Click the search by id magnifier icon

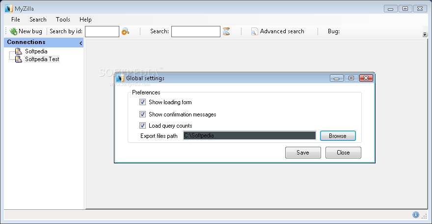pos(125,31)
